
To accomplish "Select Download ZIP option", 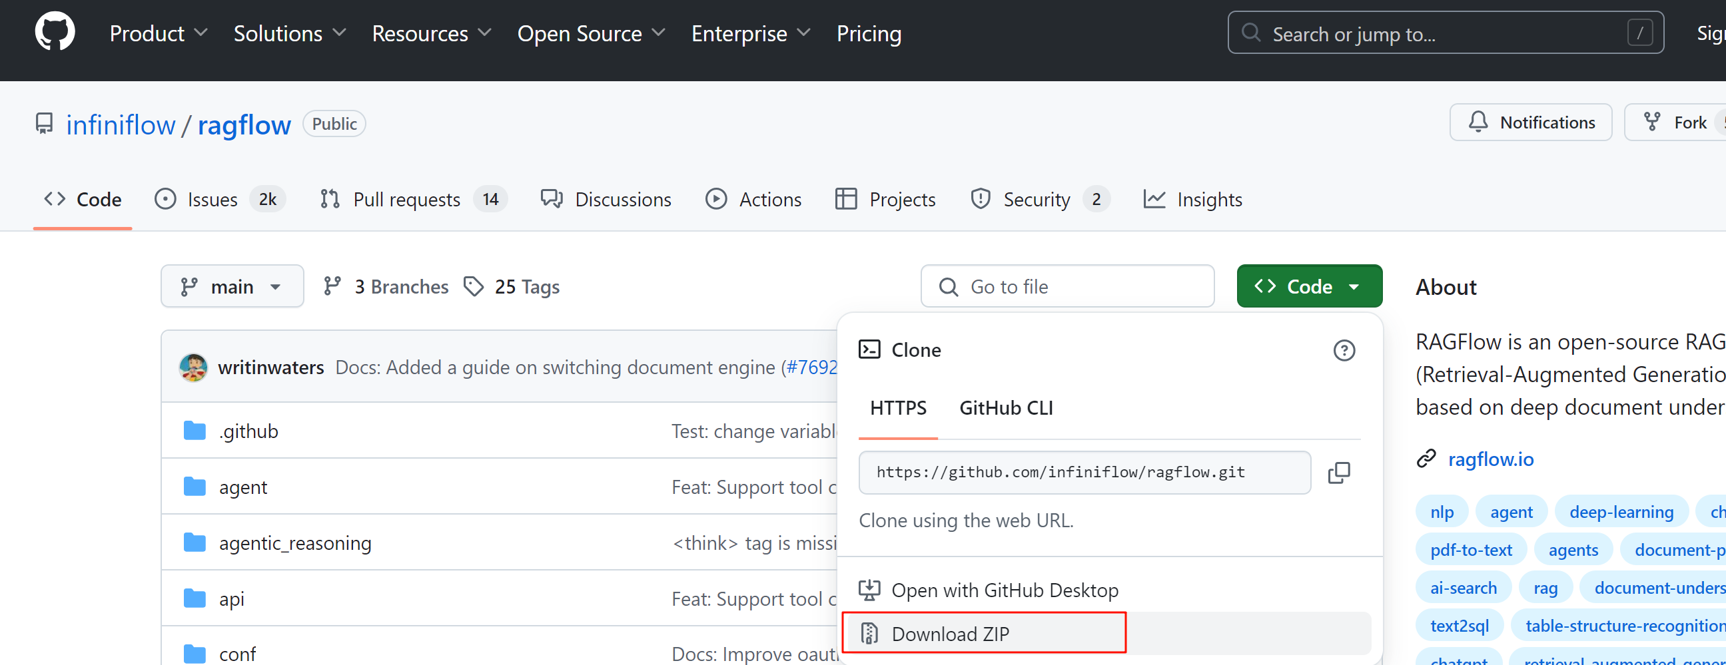I will [949, 634].
